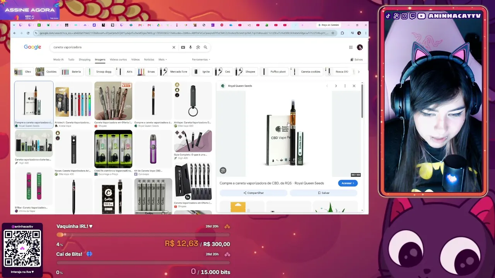The image size is (495, 278).
Task: Open the on-screen keyboard input tool
Action: [x=183, y=47]
